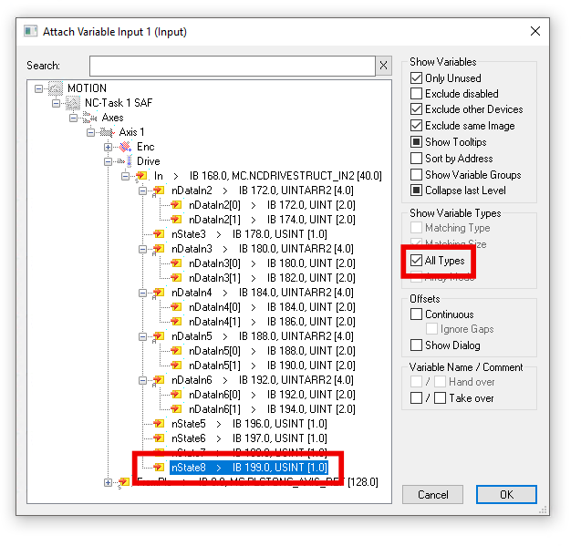This screenshot has width=581, height=546.
Task: Click the nDataIn5 array icon
Action: point(159,336)
